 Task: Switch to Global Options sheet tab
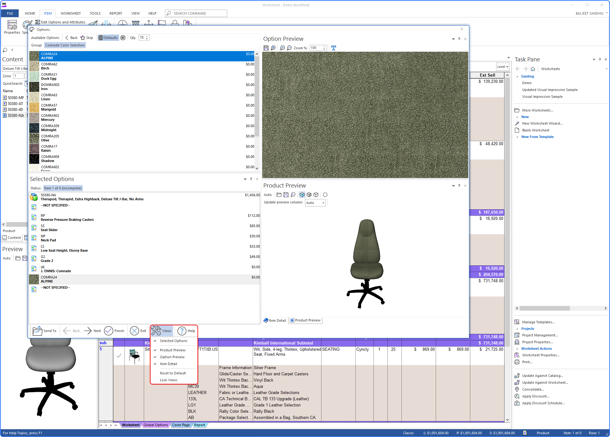click(x=156, y=425)
